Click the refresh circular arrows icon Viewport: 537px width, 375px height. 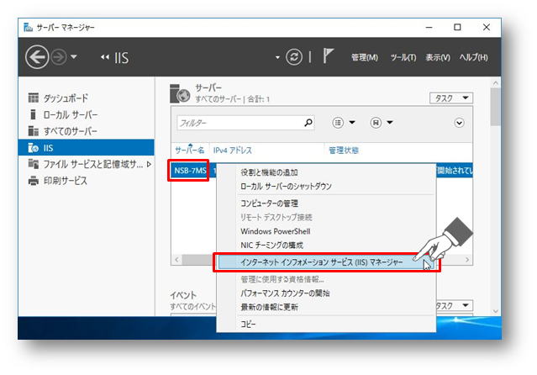[294, 57]
